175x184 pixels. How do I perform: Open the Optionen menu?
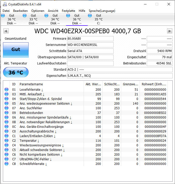coord(38,11)
